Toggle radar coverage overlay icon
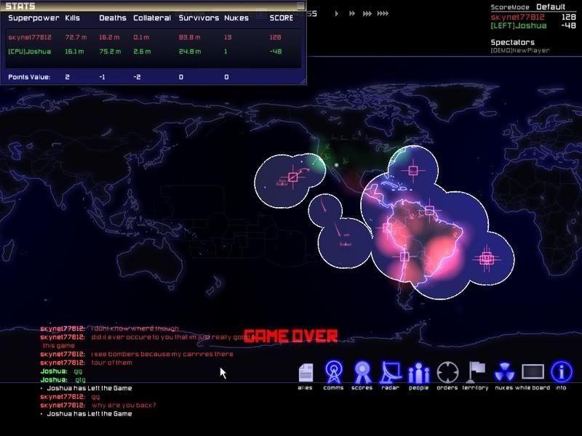The image size is (582, 436). (391, 372)
